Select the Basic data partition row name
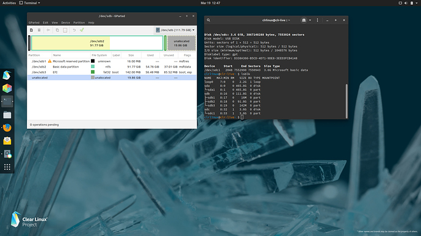The width and height of the screenshot is (421, 236). pyautogui.click(x=66, y=67)
